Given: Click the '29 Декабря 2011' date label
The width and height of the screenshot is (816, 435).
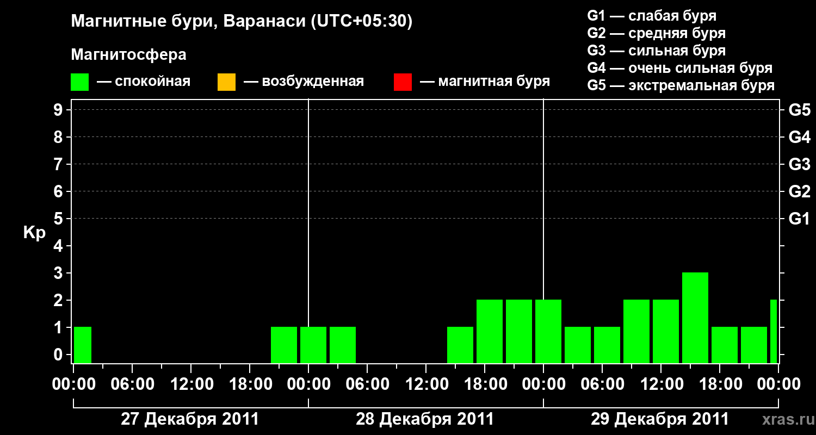Looking at the screenshot, I should (x=660, y=419).
